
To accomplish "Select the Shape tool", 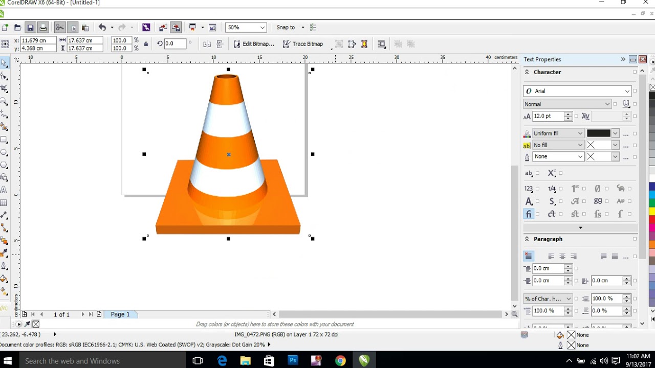I will coord(4,76).
